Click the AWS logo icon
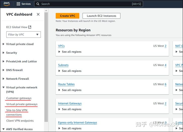 point(7,4)
